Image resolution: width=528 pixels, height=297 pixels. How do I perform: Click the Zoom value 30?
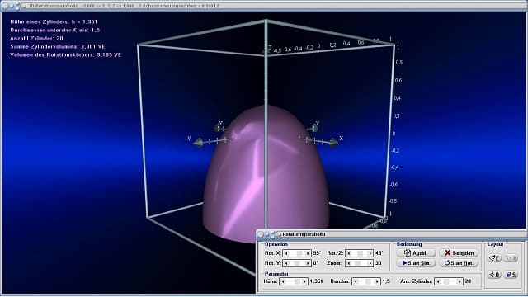click(378, 263)
